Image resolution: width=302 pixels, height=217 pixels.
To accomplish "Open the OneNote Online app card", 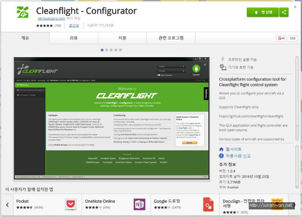I will 116,205.
